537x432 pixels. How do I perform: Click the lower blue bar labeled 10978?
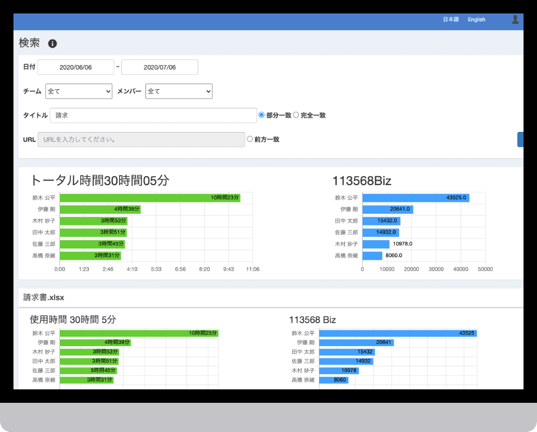(x=339, y=370)
